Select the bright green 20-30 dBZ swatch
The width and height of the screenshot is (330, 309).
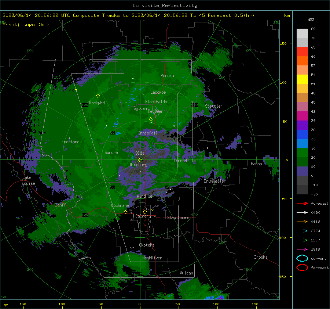coord(302,152)
